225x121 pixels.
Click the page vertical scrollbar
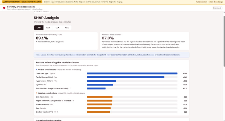224,41
